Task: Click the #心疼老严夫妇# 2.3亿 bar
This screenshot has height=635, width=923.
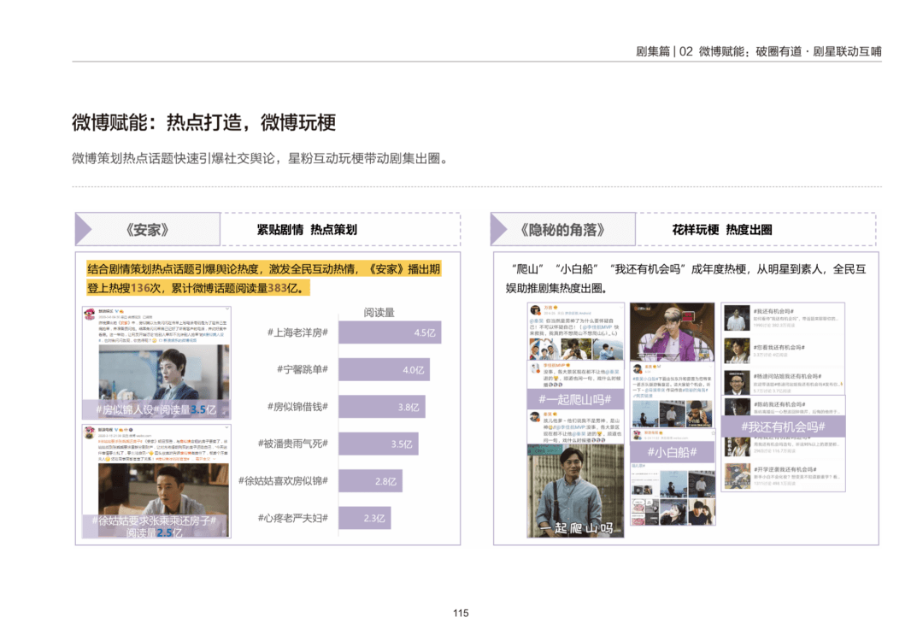Action: [x=364, y=518]
